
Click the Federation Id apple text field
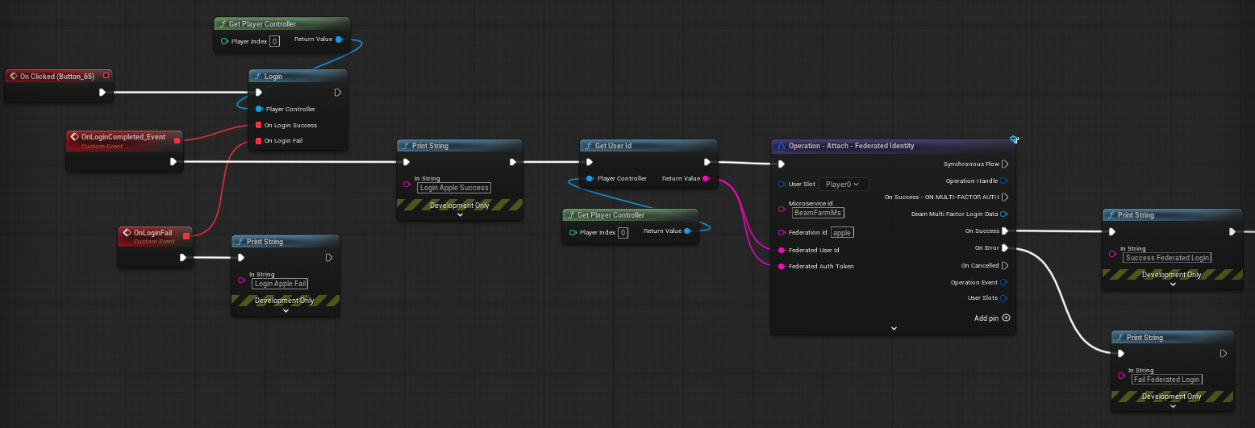coord(841,232)
